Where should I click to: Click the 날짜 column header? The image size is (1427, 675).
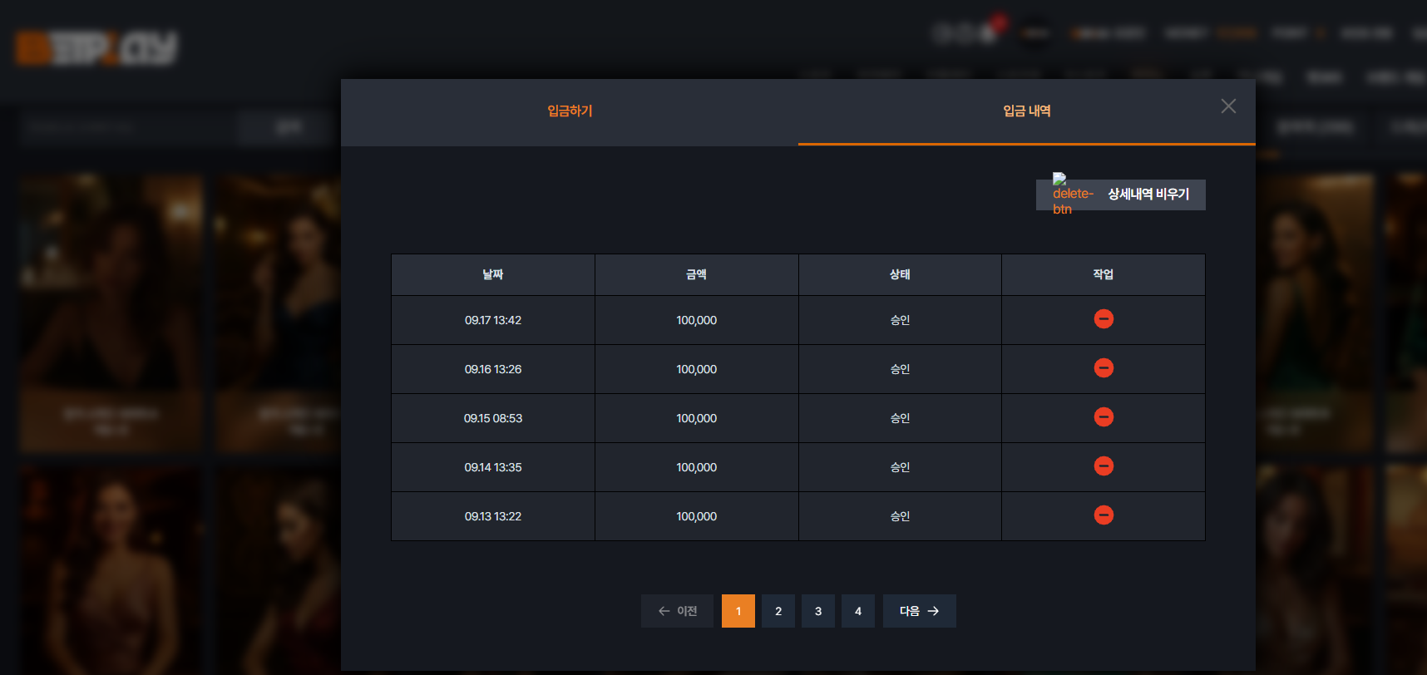pyautogui.click(x=493, y=274)
